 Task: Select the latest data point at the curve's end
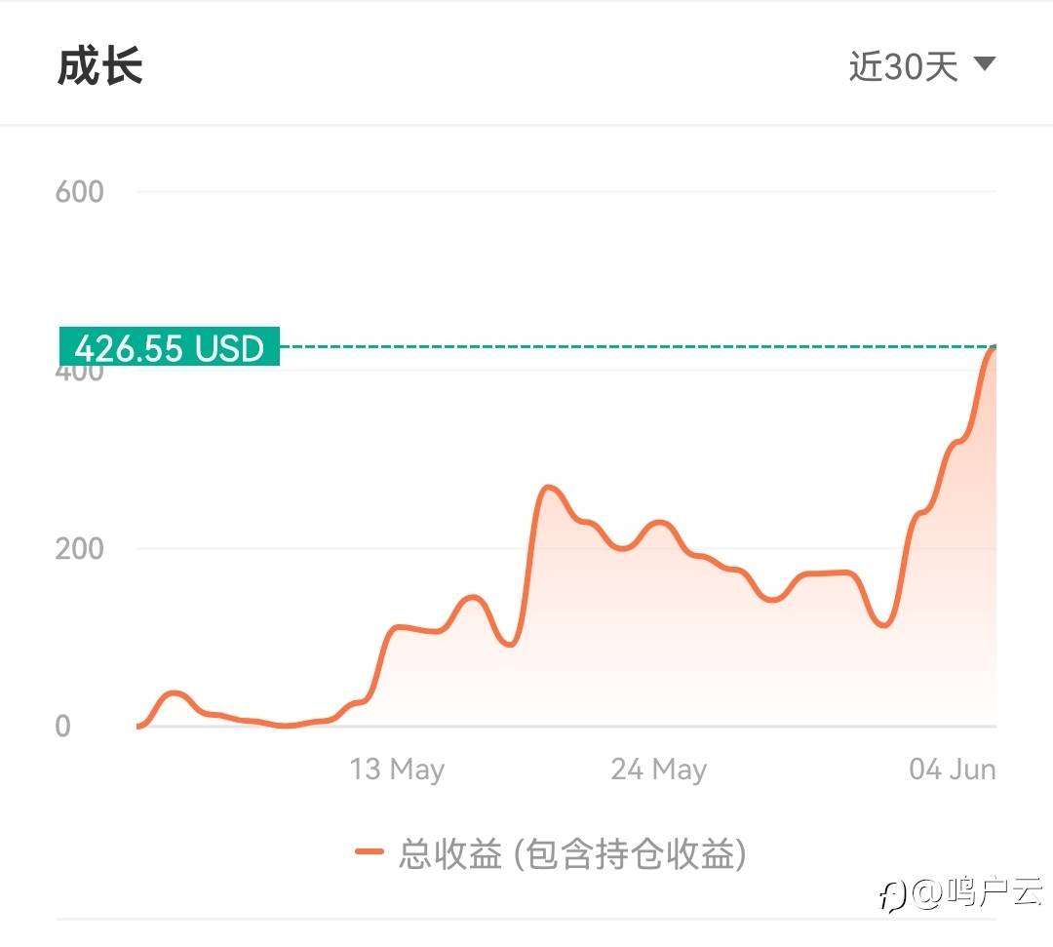pos(993,348)
